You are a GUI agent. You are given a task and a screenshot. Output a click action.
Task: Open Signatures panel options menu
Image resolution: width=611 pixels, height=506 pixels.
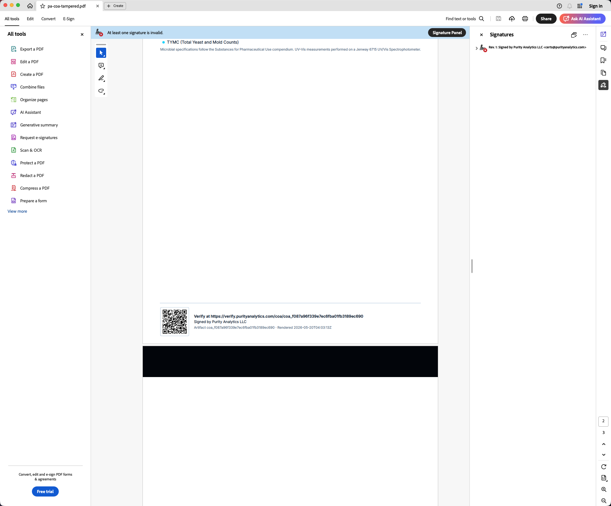(x=585, y=35)
